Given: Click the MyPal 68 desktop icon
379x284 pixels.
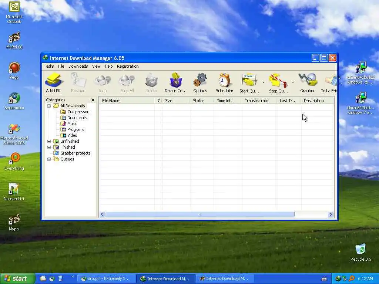Looking at the screenshot, I should click(14, 40).
